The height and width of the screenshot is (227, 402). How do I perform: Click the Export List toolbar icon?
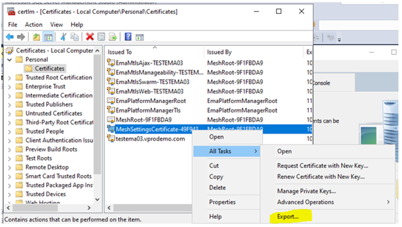point(113,37)
